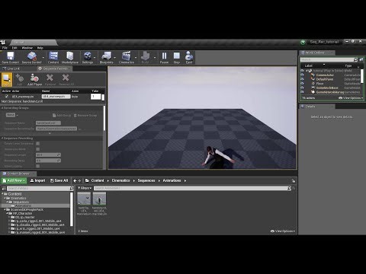This screenshot has width=366, height=274.
Task: Open the Source Control dropdown arrow
Action: click(x=43, y=58)
